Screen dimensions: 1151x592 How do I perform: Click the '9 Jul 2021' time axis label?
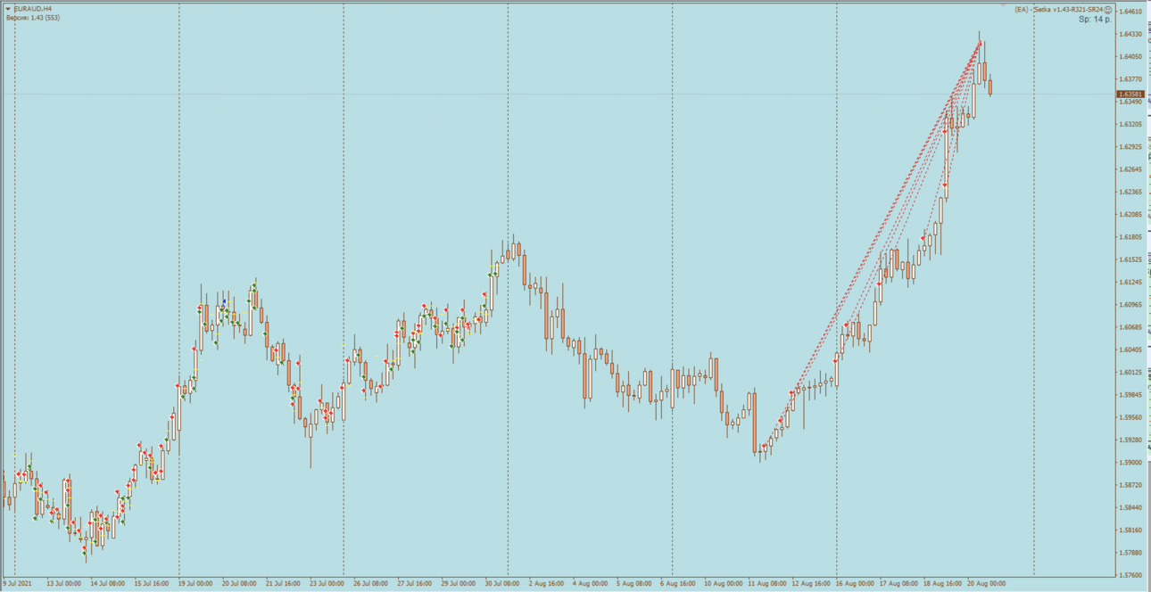pos(17,584)
